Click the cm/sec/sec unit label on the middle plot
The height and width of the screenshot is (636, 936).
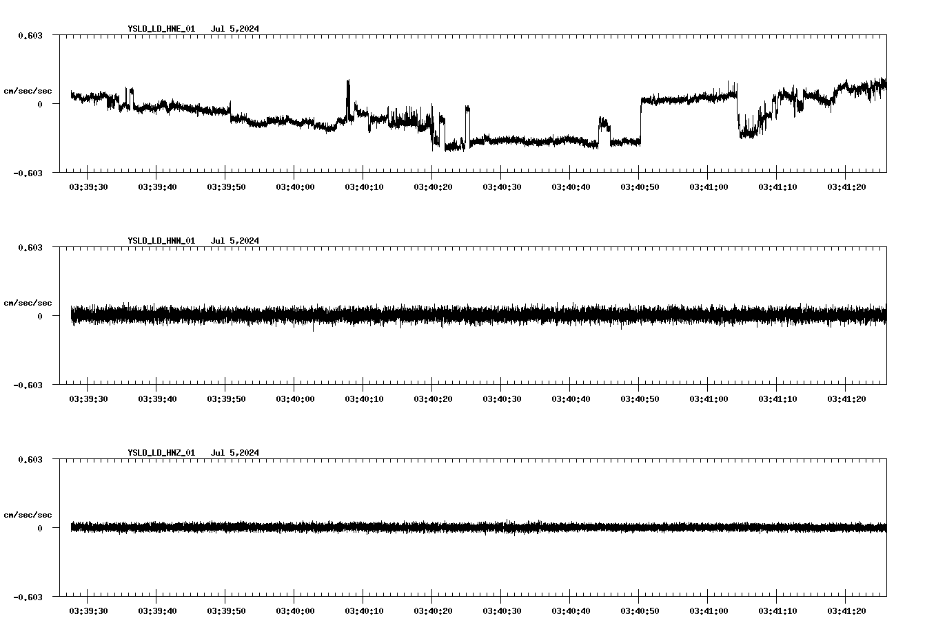[x=28, y=302]
